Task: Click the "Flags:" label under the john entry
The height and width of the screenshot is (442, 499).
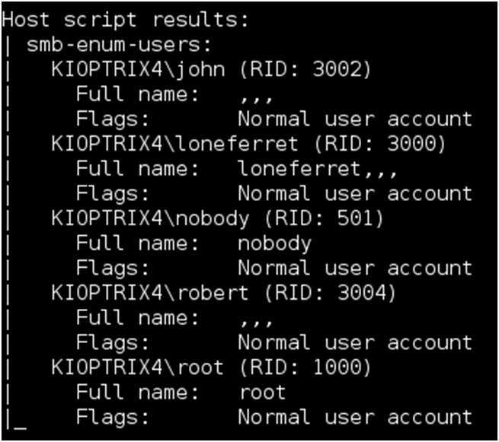Action: tap(112, 119)
